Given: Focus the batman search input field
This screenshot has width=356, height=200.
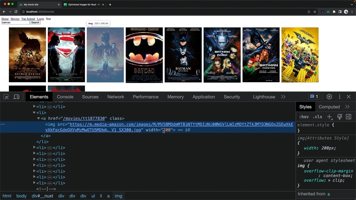Looking at the screenshot, I should 16,22.
